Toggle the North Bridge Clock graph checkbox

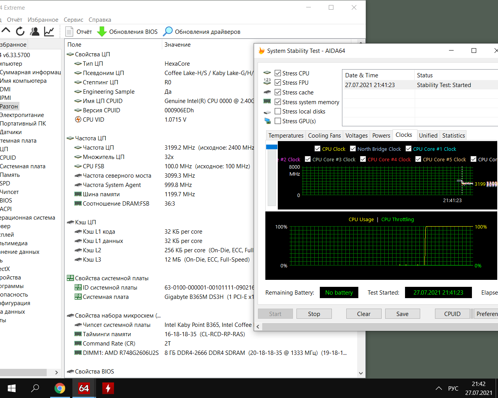[353, 148]
